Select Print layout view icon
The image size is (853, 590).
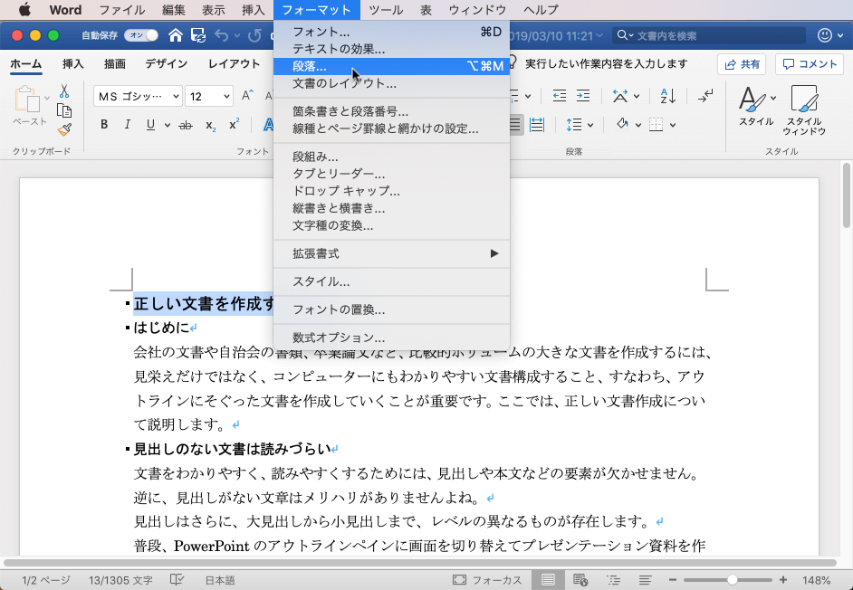[x=548, y=580]
